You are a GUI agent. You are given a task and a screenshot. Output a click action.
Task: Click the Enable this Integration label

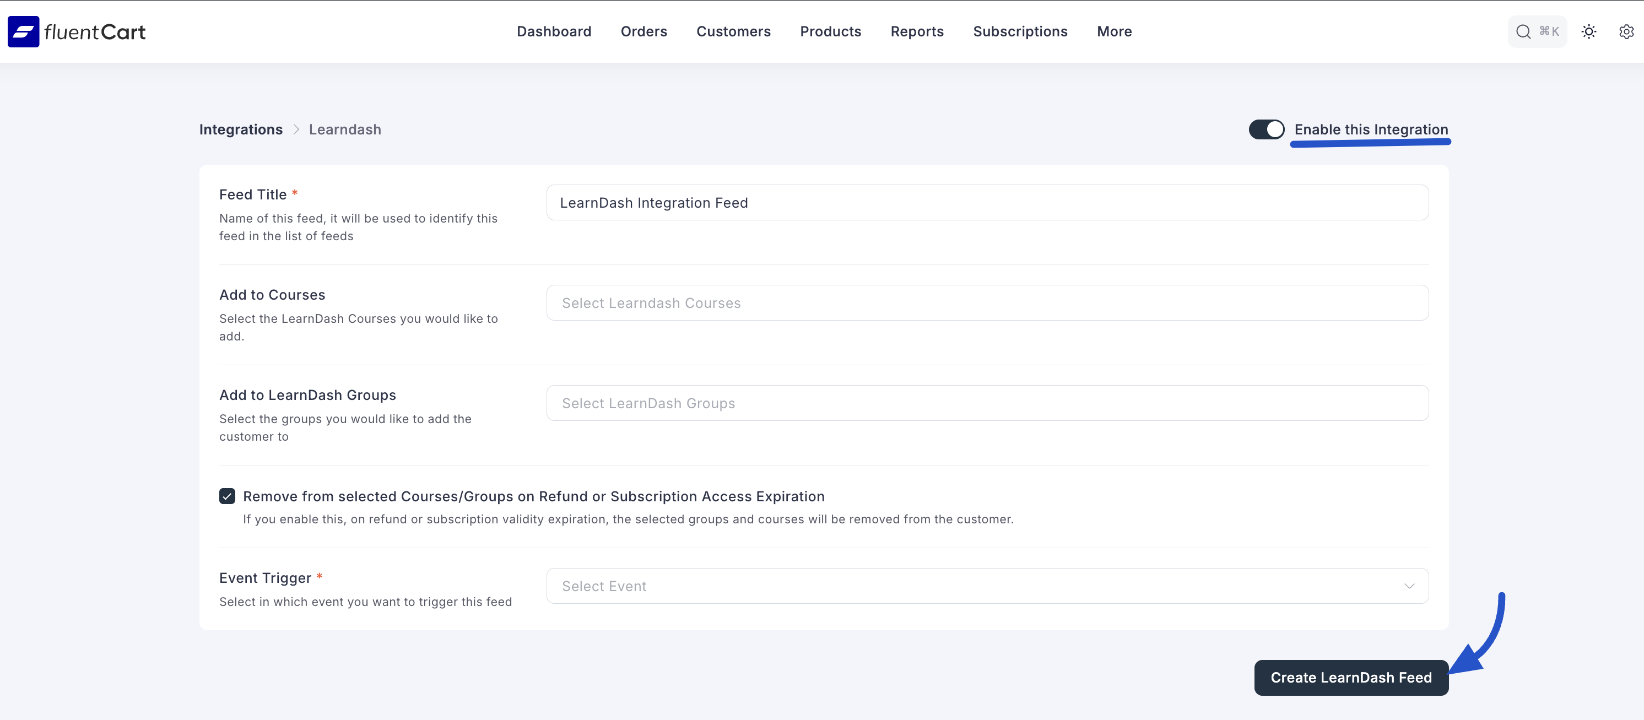[x=1371, y=129]
